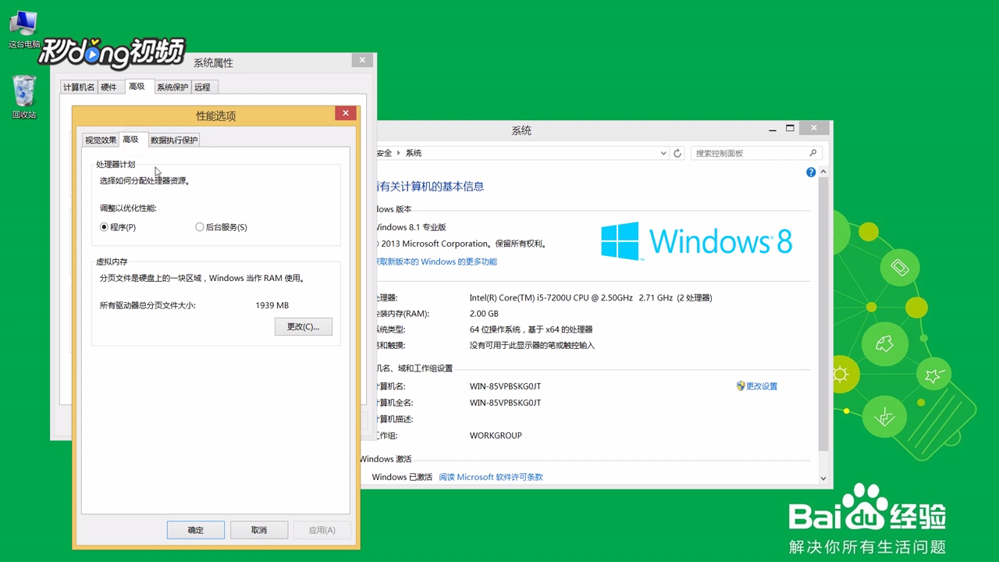
Task: Select the 高级 tab in 系统属性 window
Action: tap(137, 86)
